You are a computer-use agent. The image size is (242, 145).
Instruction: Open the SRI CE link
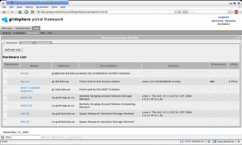(25, 122)
